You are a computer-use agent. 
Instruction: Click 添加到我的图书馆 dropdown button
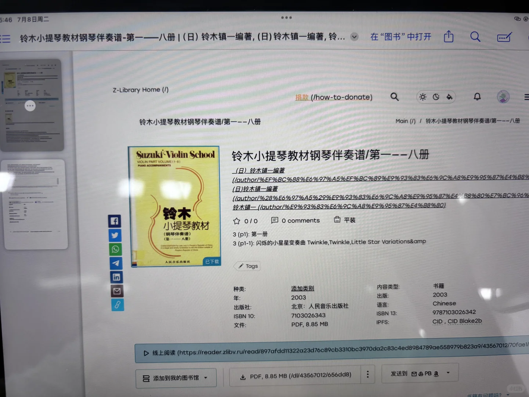(176, 378)
